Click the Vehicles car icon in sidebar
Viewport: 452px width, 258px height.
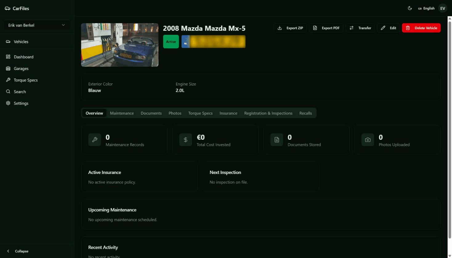click(8, 42)
